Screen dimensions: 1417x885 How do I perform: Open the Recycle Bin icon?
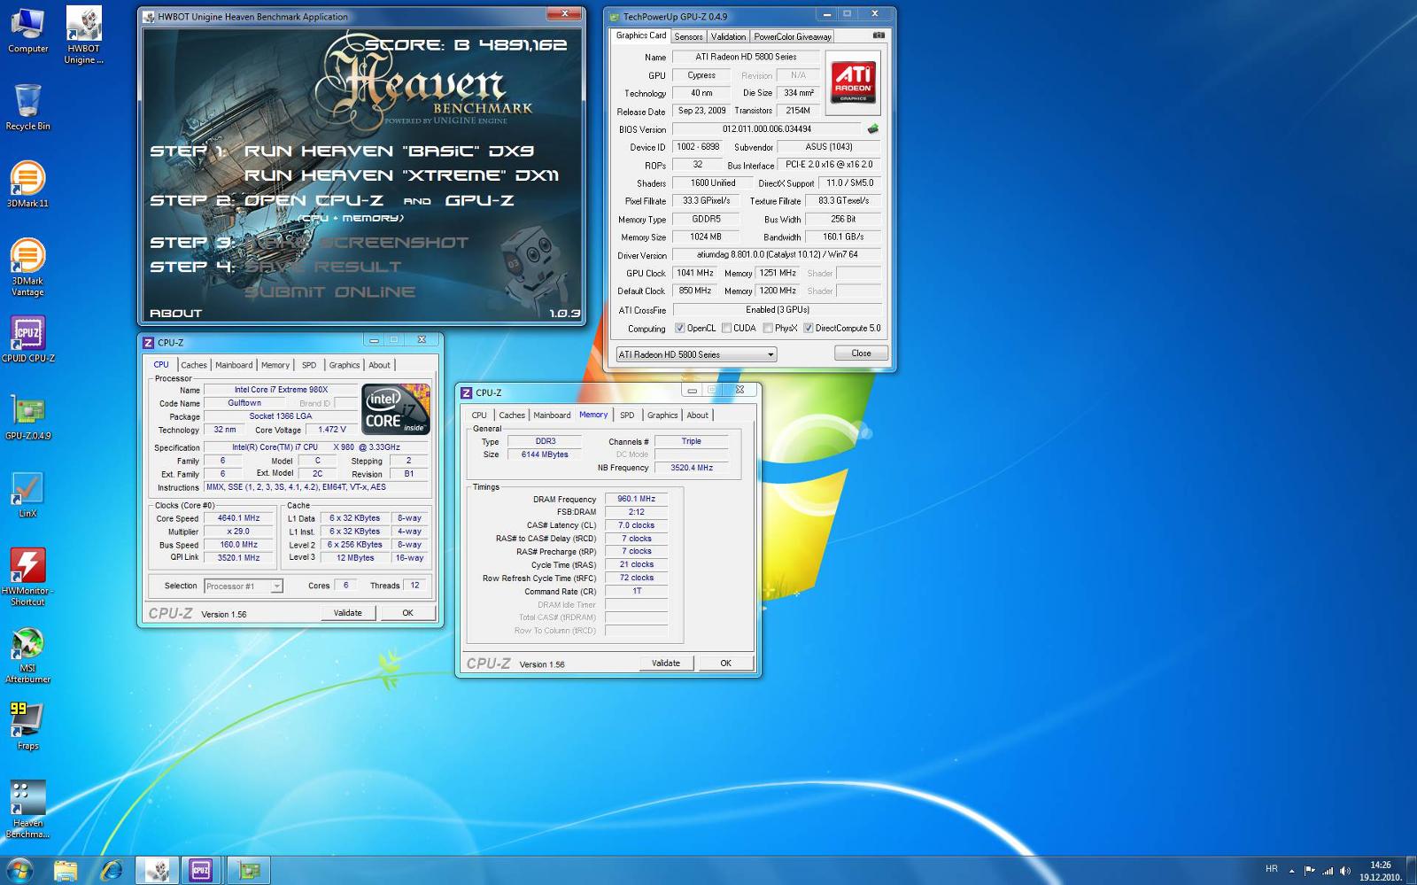pyautogui.click(x=27, y=107)
